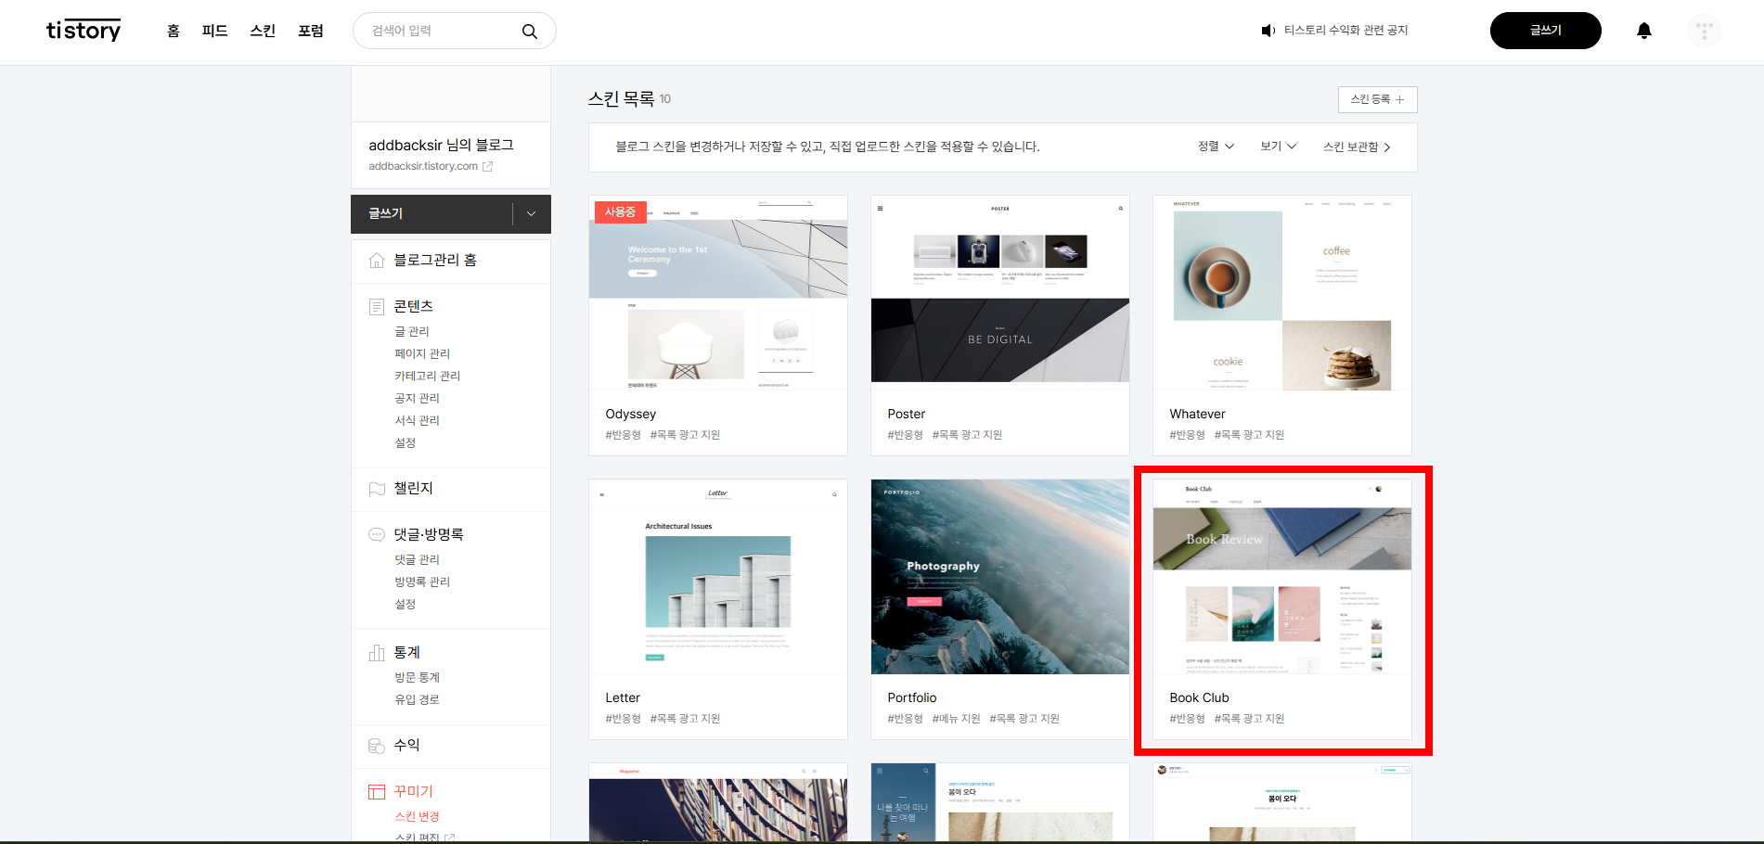This screenshot has height=844, width=1764.
Task: Click the speaker announcement icon
Action: click(x=1268, y=31)
